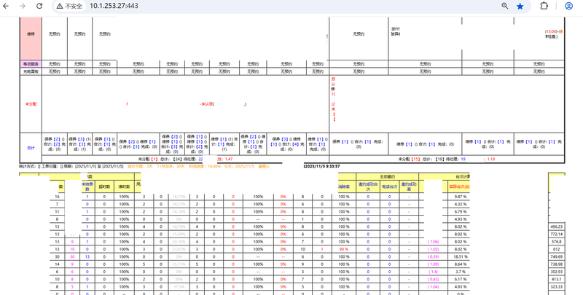Click the date range [2025/11/1] start value
The width and height of the screenshot is (583, 295).
[87, 167]
